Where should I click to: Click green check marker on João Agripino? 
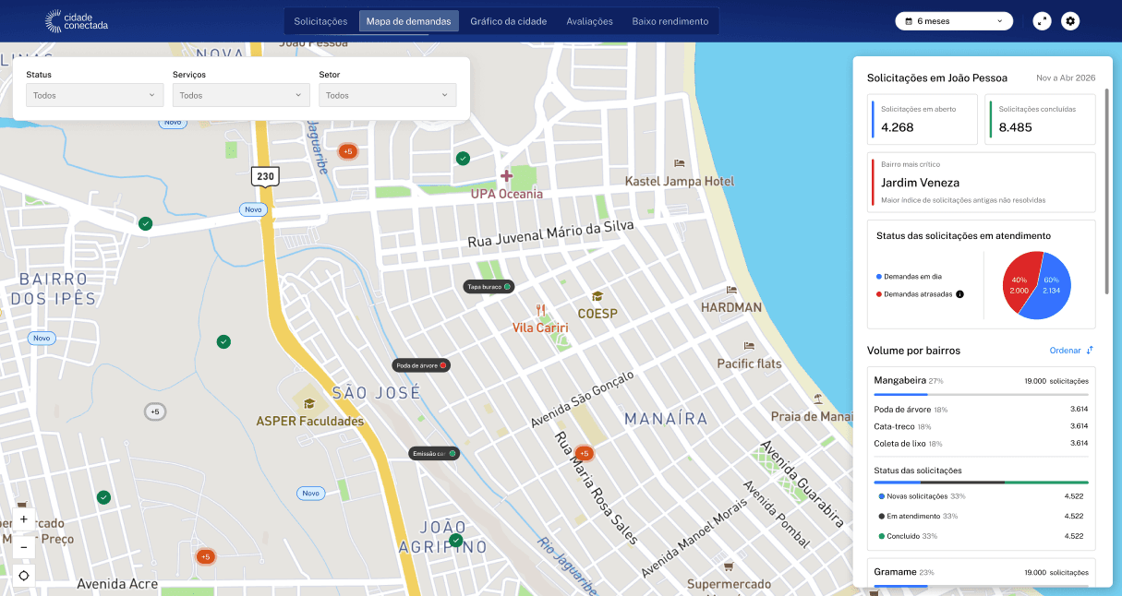[455, 540]
